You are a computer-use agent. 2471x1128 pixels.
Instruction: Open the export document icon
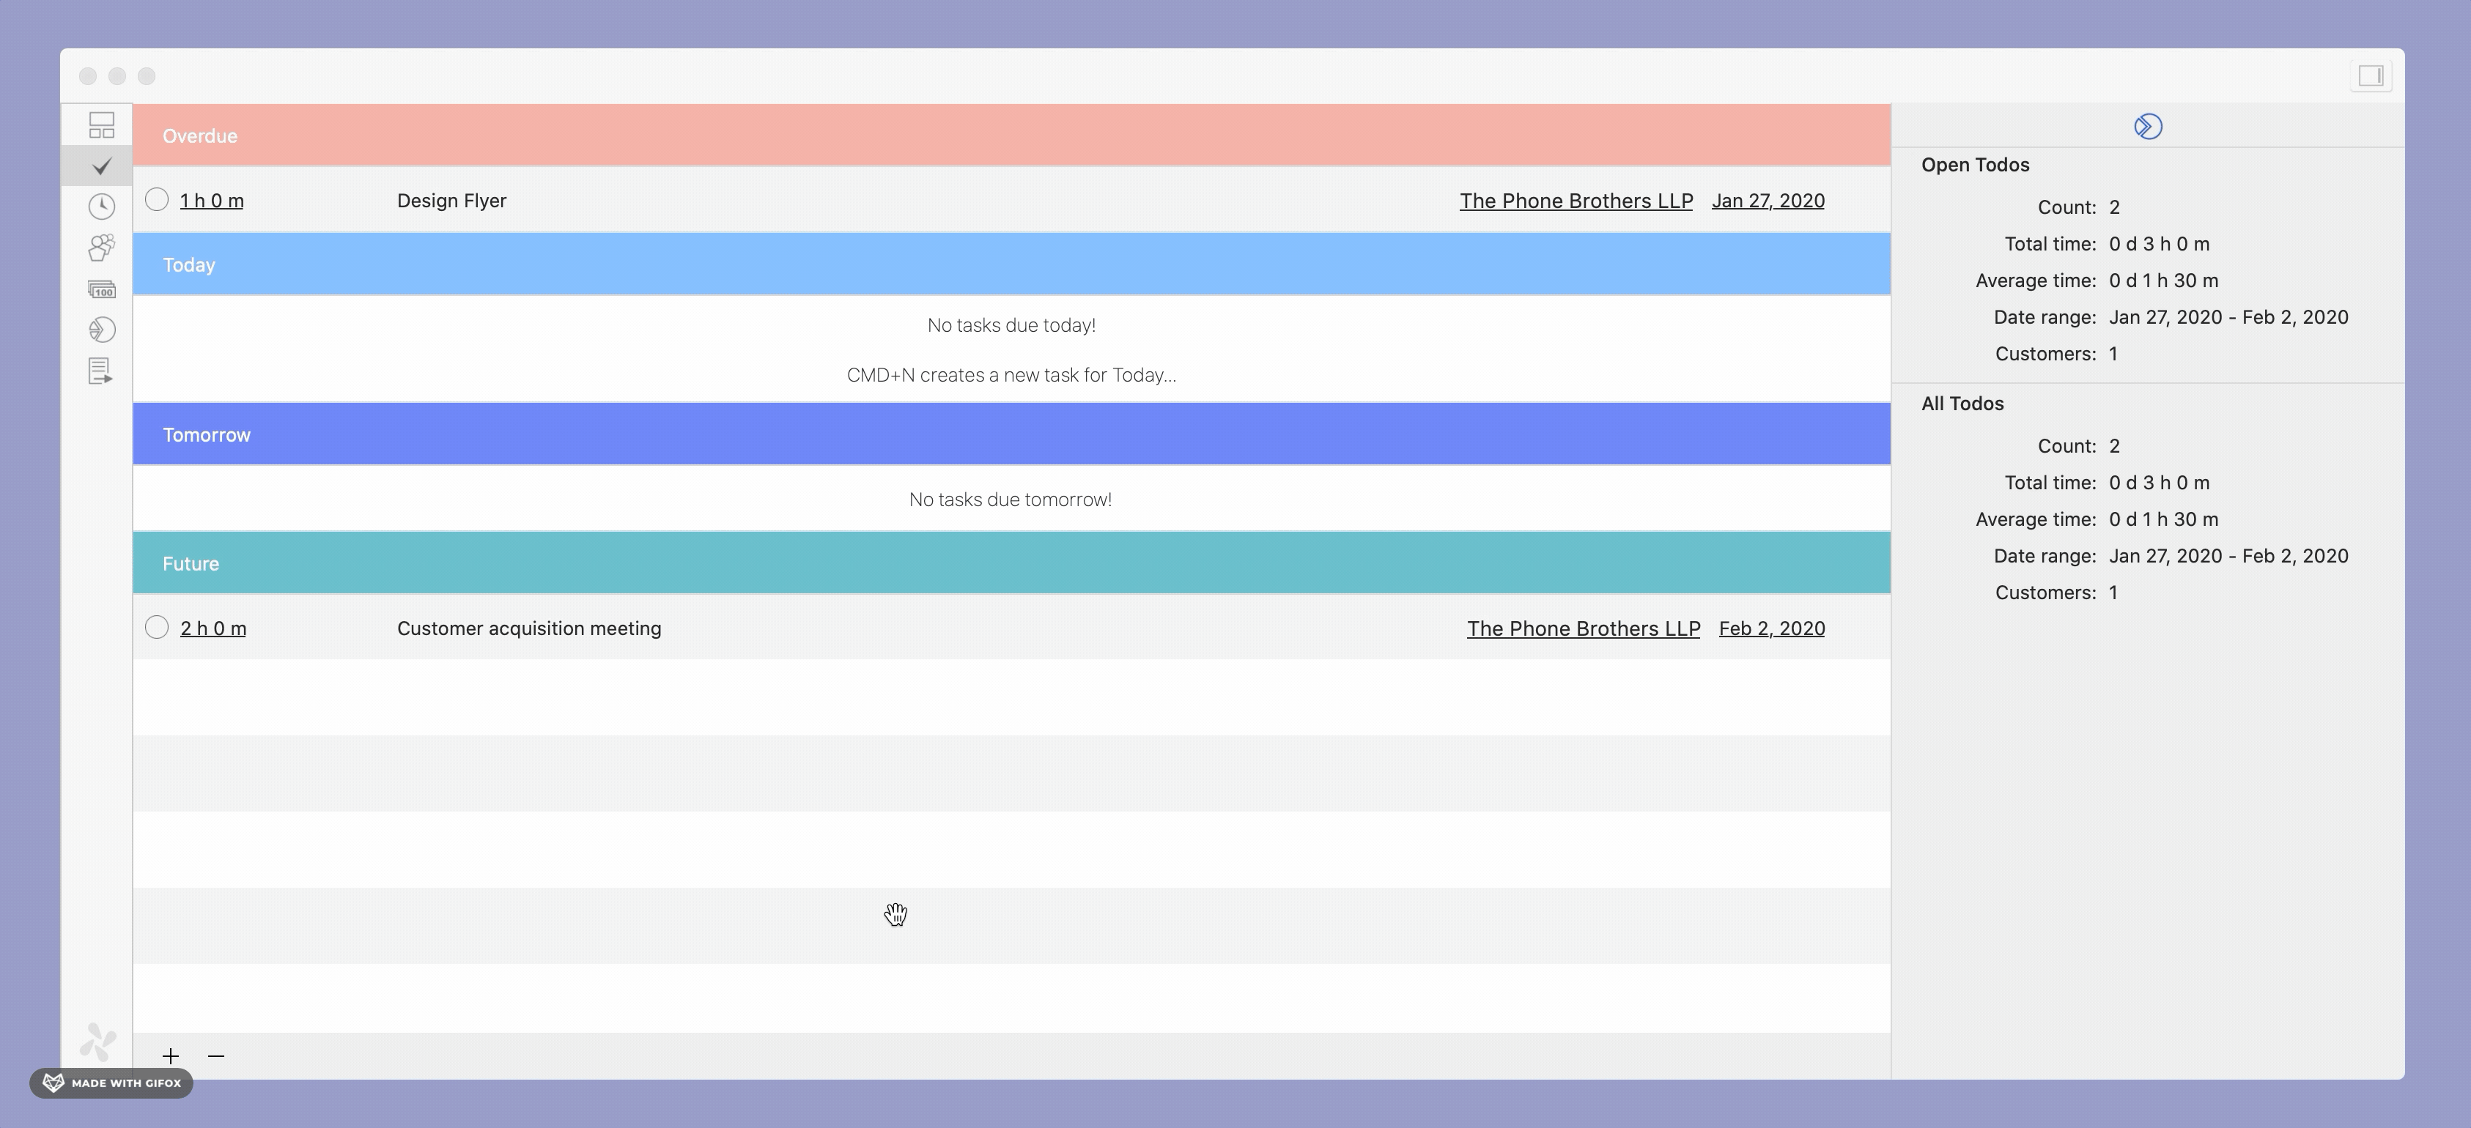pyautogui.click(x=102, y=371)
